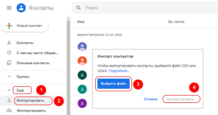Click the Contacts app logo icon
This screenshot has height=115, width=218.
click(x=21, y=8)
